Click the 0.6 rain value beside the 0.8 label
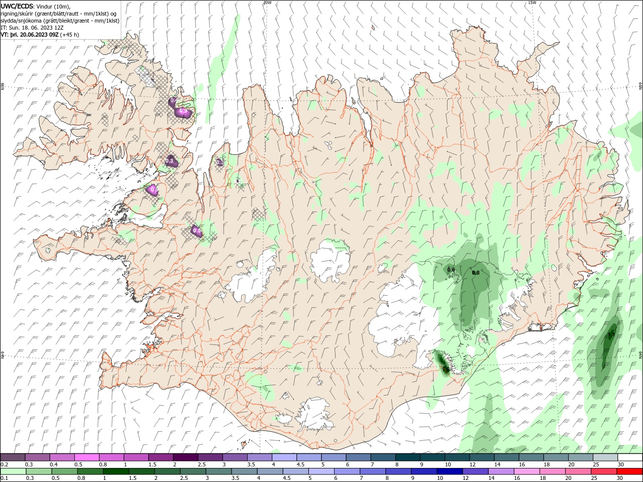 pyautogui.click(x=451, y=270)
